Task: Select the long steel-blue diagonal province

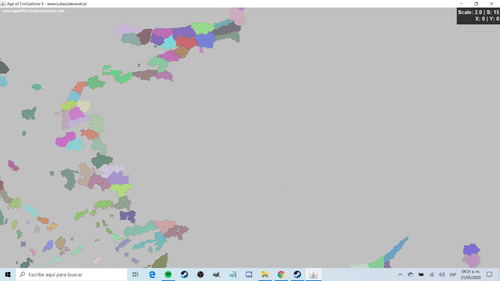Action: click(x=396, y=249)
